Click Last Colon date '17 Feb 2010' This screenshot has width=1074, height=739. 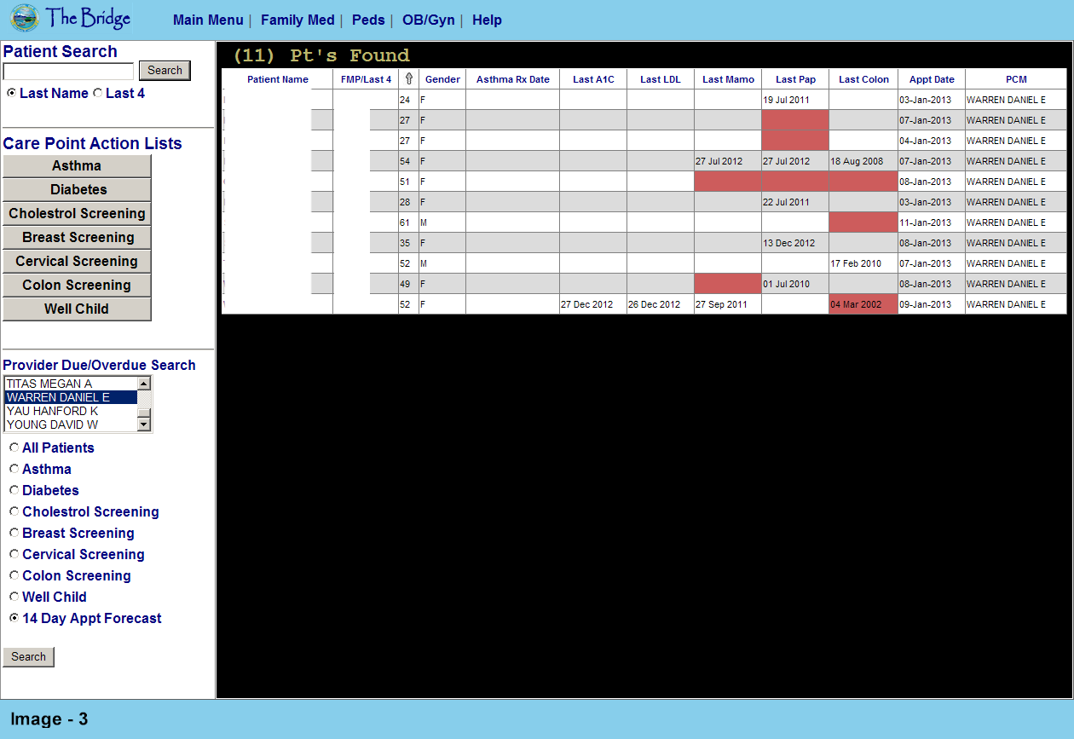tap(856, 263)
